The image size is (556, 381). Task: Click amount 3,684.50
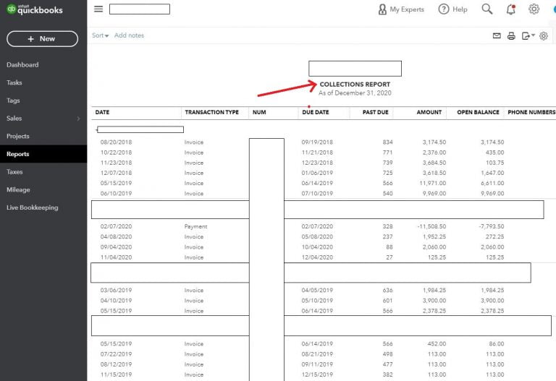point(434,163)
